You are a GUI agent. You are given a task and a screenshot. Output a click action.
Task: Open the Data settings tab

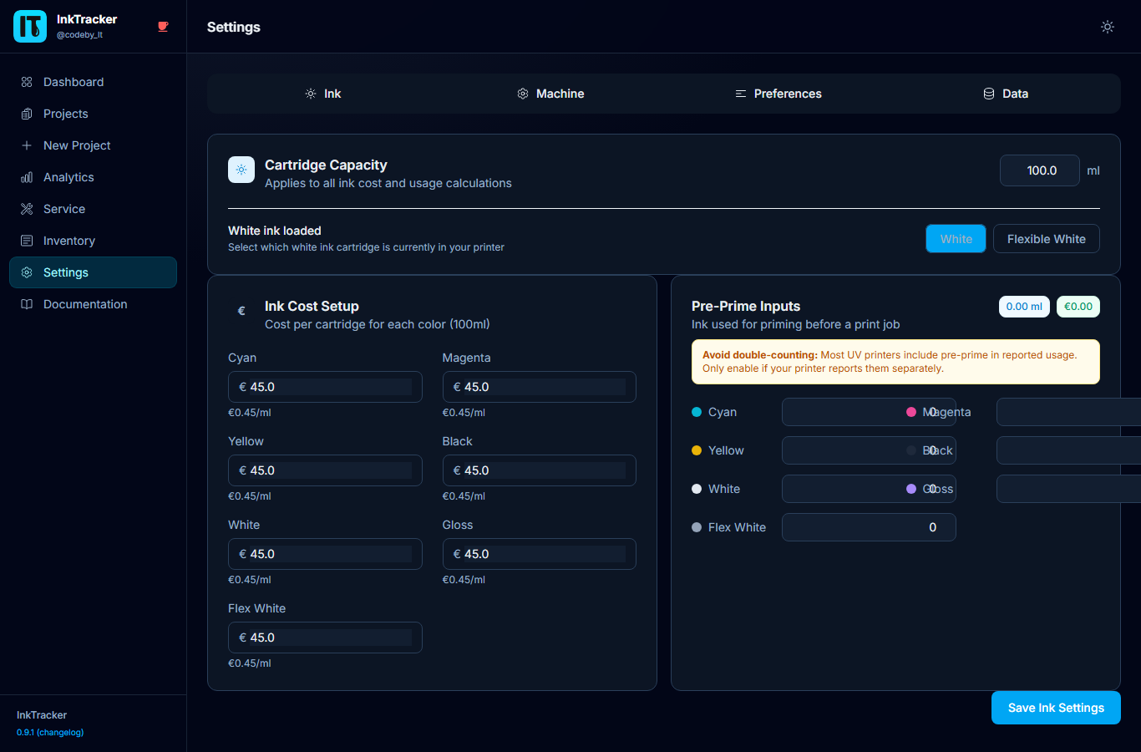(1005, 94)
